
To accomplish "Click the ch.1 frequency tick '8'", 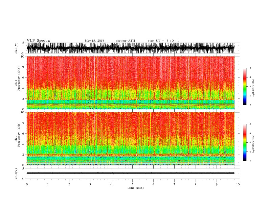I will click(x=23, y=67).
